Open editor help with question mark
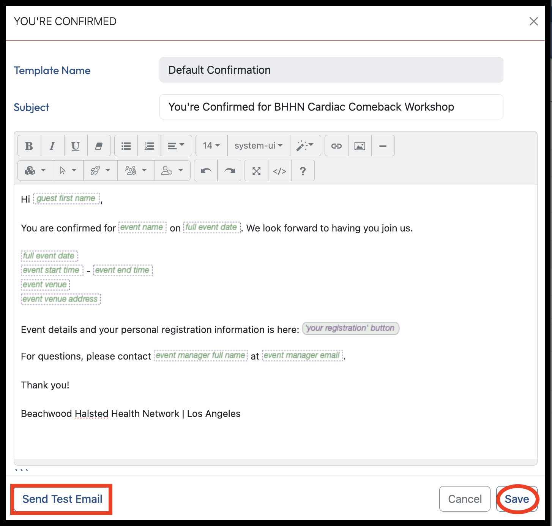This screenshot has height=526, width=552. (x=303, y=171)
